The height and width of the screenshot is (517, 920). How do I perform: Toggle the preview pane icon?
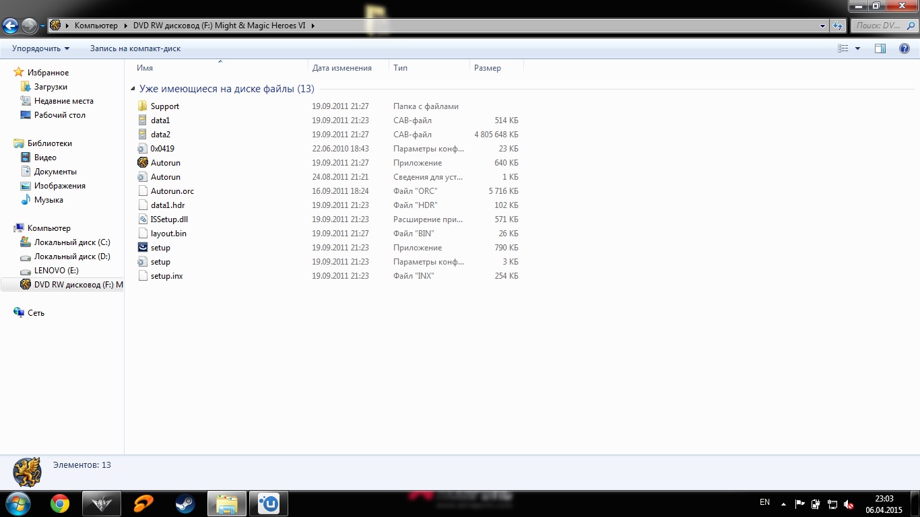[x=880, y=48]
